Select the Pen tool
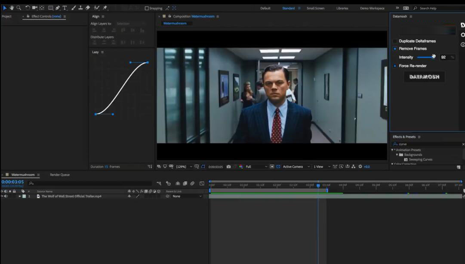This screenshot has width=465, height=264. tap(58, 8)
